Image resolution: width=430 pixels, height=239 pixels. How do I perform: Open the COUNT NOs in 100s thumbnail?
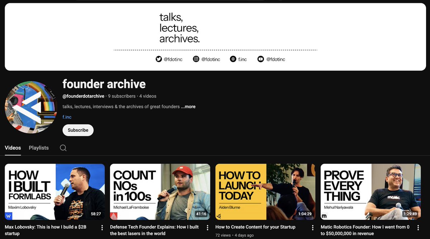point(160,192)
